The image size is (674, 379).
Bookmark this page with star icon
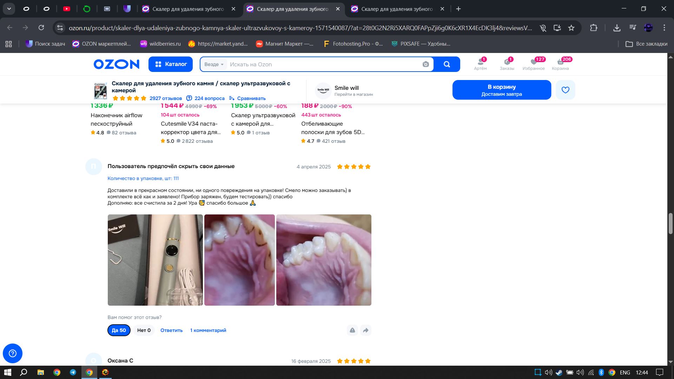click(571, 28)
